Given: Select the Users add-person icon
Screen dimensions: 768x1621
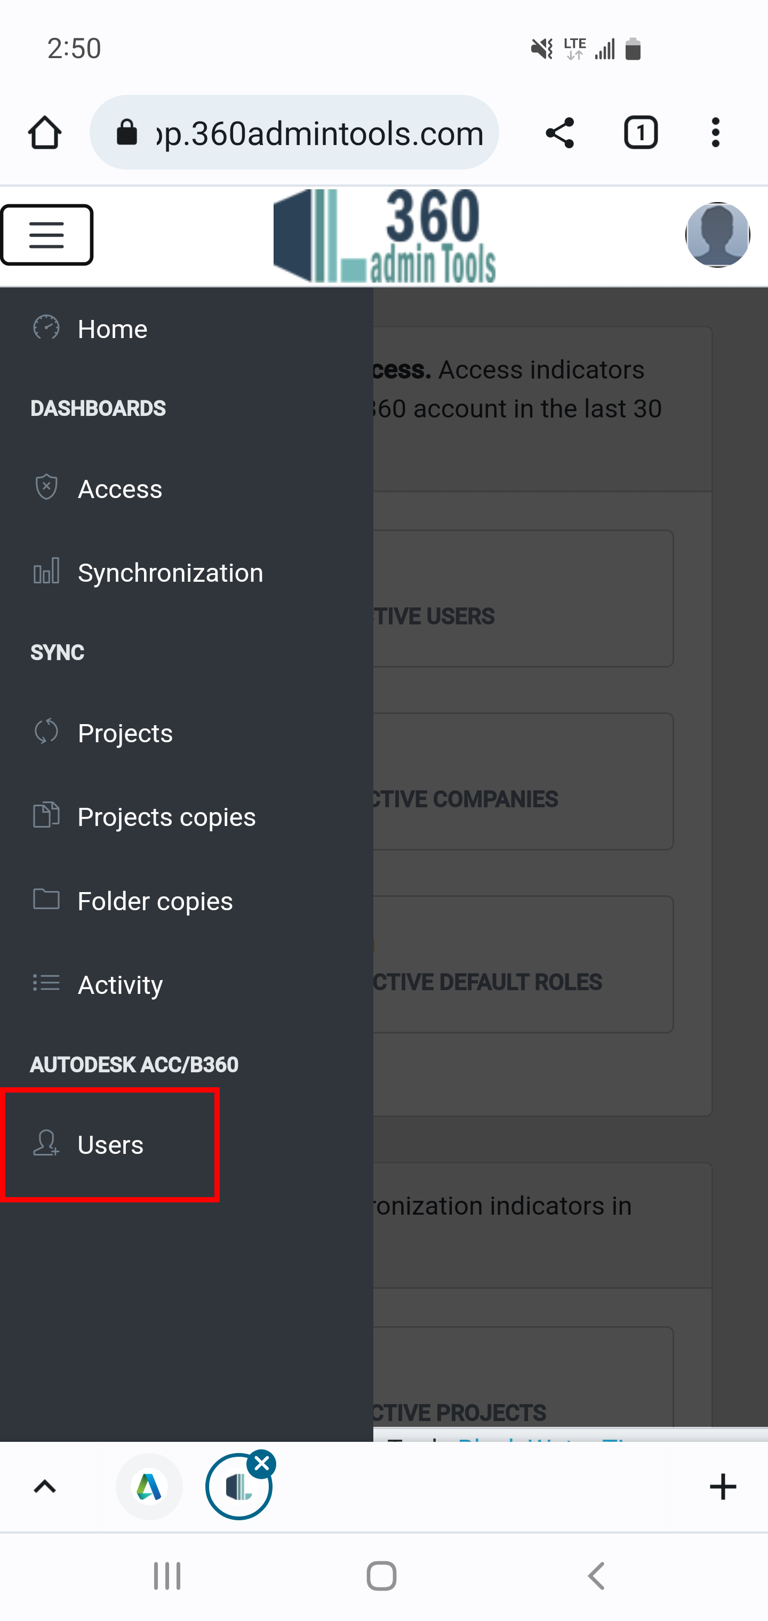Looking at the screenshot, I should pyautogui.click(x=46, y=1144).
